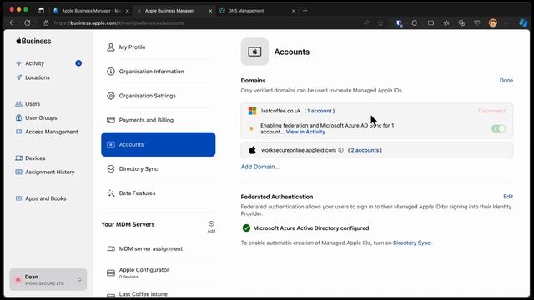Screen dimensions: 534x300
Task: Click the Activity notification badge
Action: pyautogui.click(x=78, y=63)
